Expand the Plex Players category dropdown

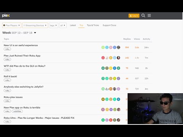pos(12,25)
